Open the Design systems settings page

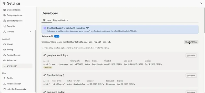coord(17,15)
